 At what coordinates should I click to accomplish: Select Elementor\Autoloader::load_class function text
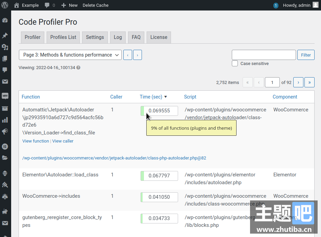coord(60,175)
